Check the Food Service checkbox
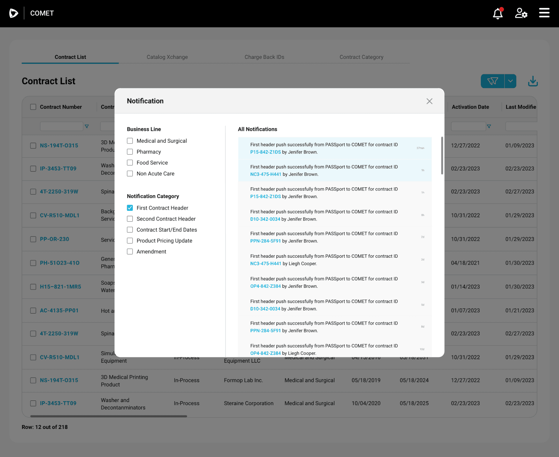559x457 pixels. (130, 163)
